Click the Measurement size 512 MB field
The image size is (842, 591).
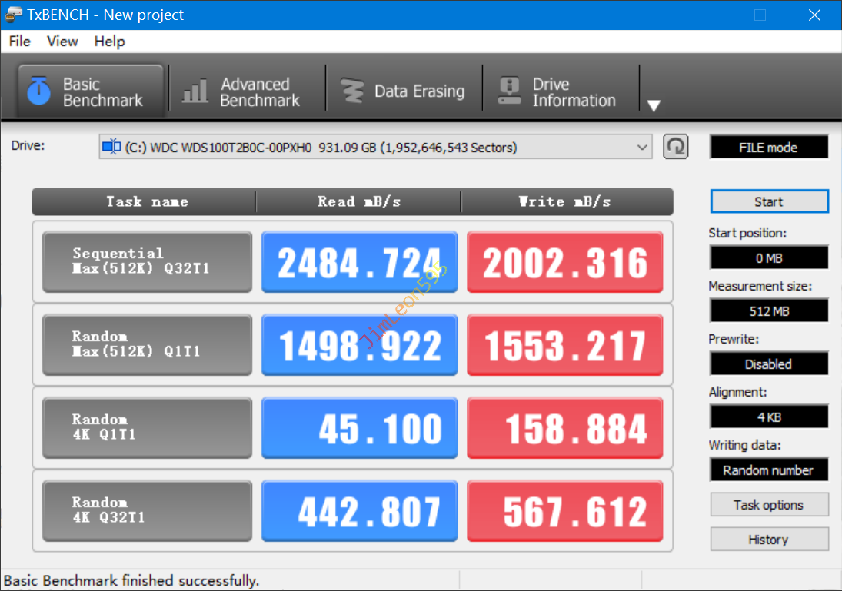[x=768, y=311]
